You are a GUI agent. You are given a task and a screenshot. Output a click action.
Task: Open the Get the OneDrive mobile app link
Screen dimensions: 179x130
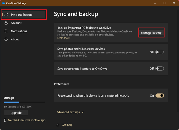click(x=27, y=120)
